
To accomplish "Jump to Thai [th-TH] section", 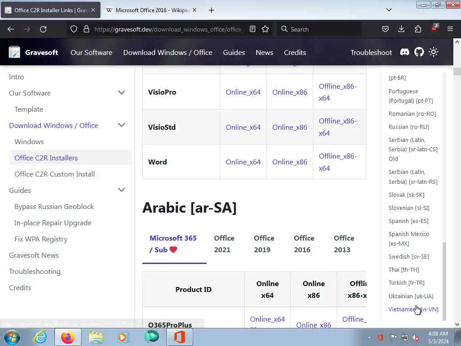I will point(404,269).
